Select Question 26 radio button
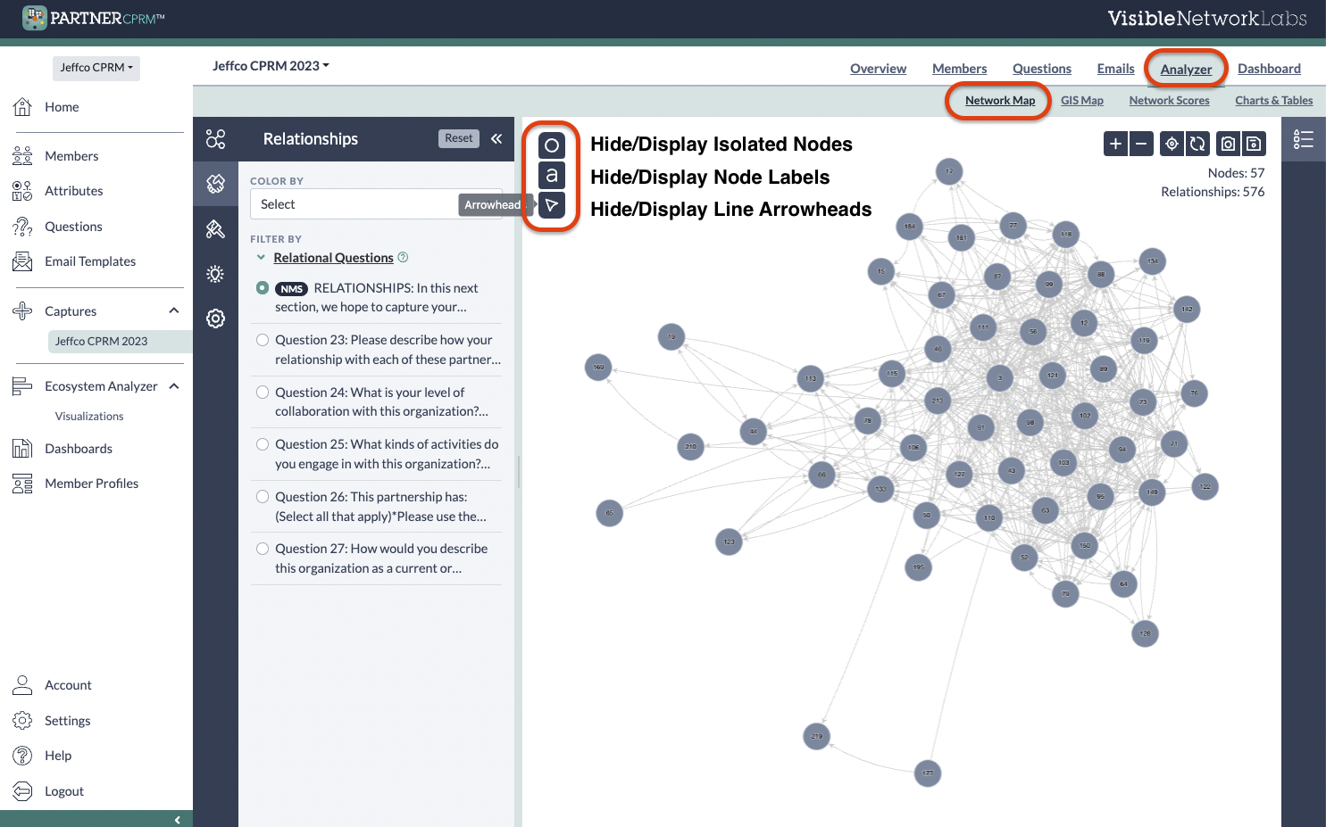 click(263, 497)
